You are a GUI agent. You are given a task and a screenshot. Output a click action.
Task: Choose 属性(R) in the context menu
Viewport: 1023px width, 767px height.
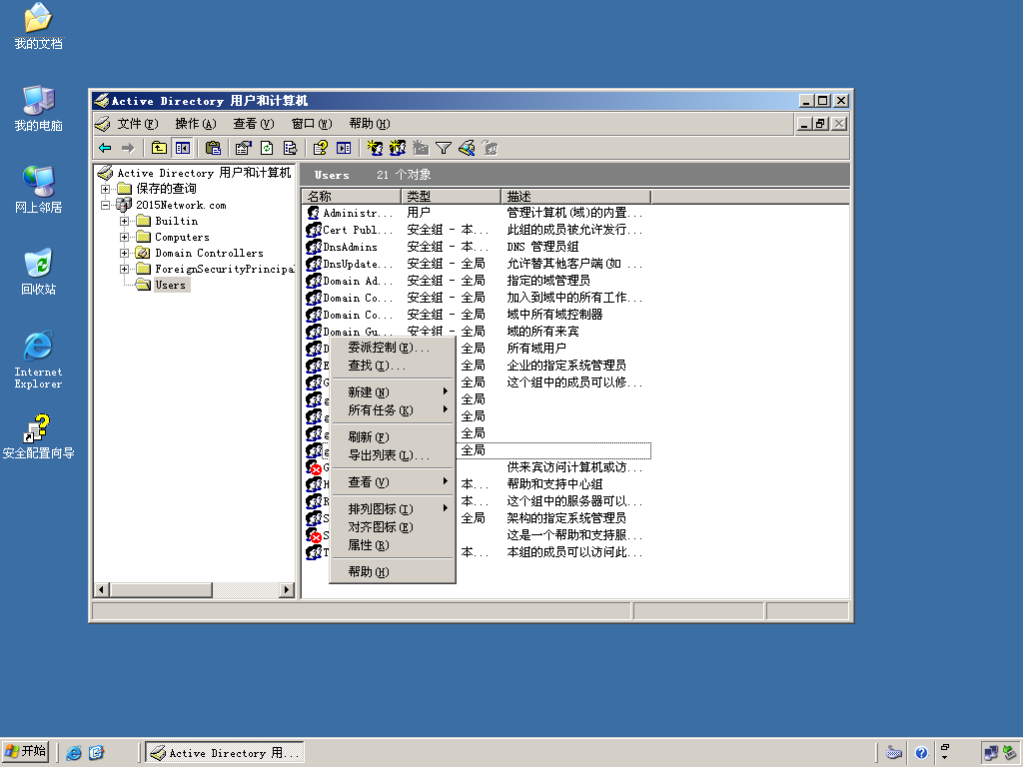tap(392, 545)
